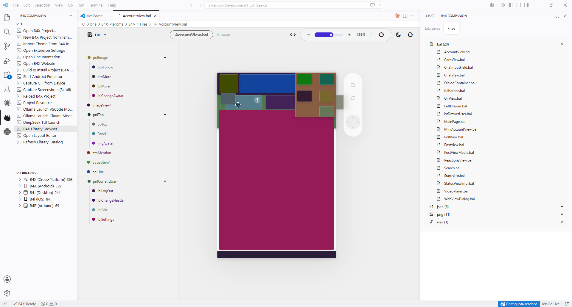Collapse the bal (20) file group
The width and height of the screenshot is (572, 307).
[x=562, y=44]
